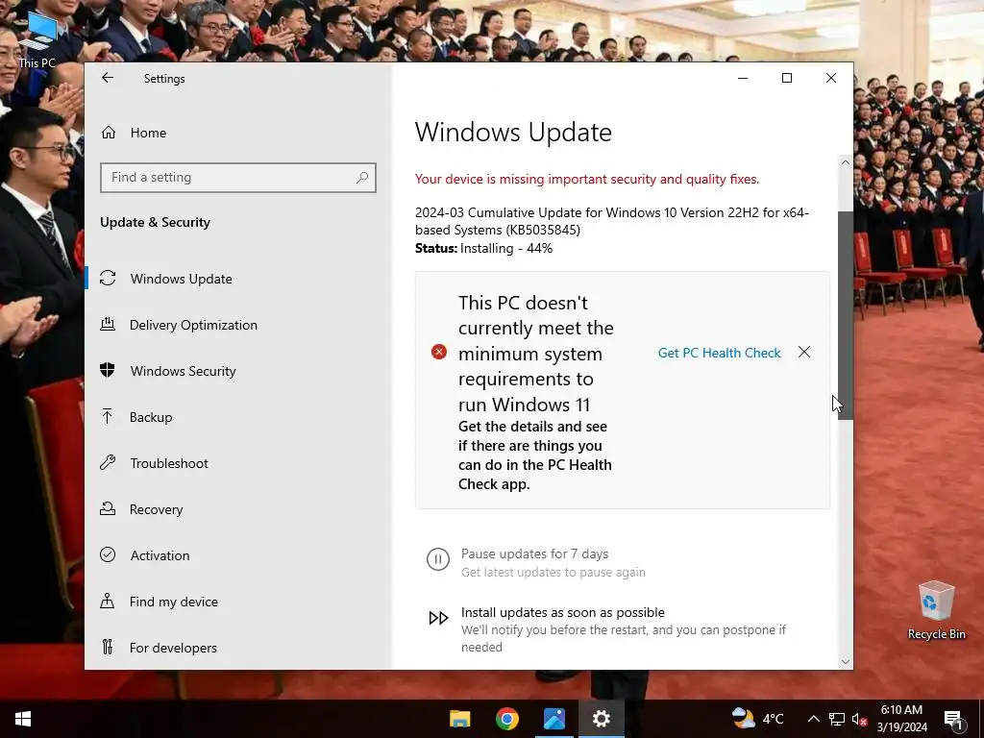Click the pause icon for Pause updates
The image size is (984, 738).
pyautogui.click(x=438, y=559)
